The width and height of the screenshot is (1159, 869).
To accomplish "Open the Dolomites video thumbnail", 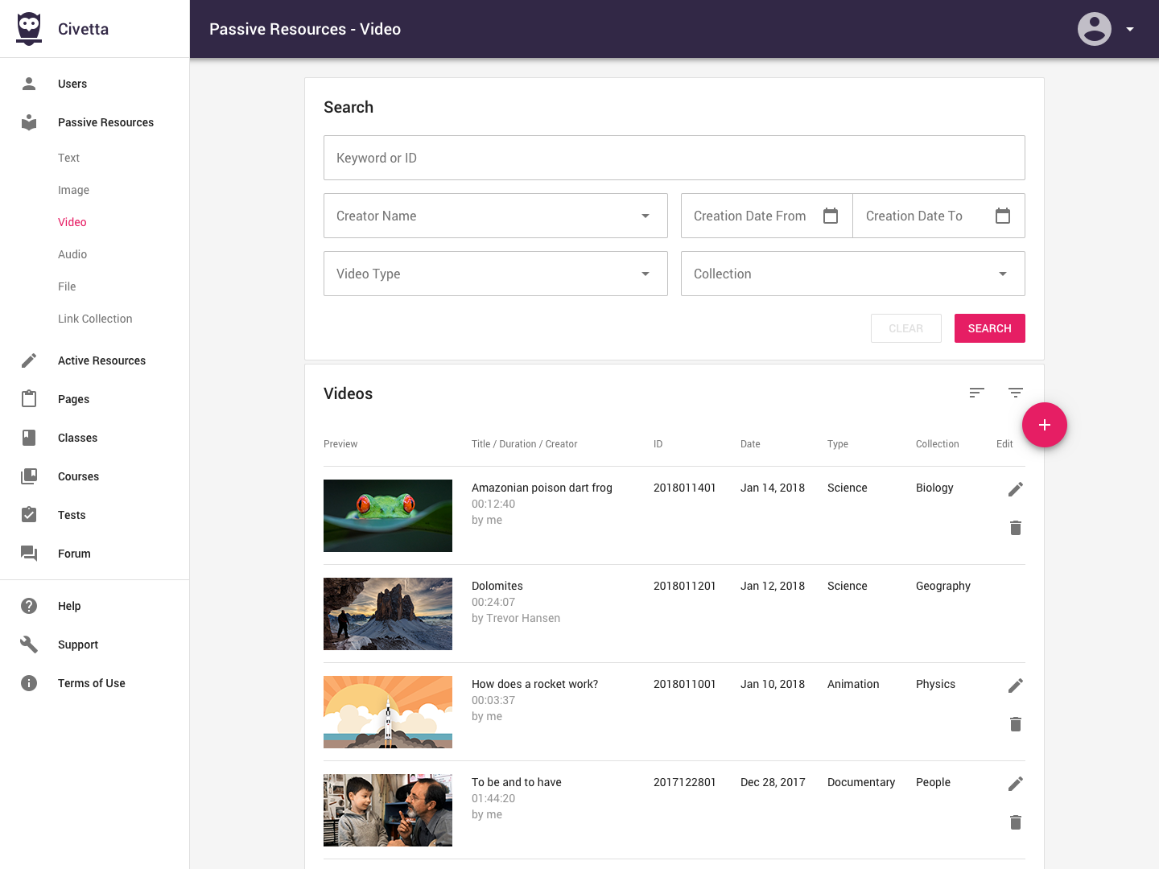I will tap(388, 614).
